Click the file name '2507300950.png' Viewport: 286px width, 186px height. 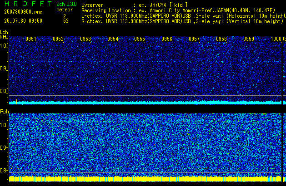(x=23, y=12)
